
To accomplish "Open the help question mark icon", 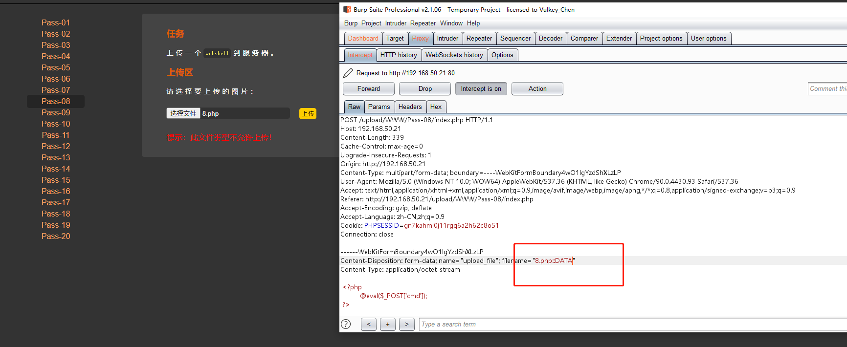I will coord(346,324).
